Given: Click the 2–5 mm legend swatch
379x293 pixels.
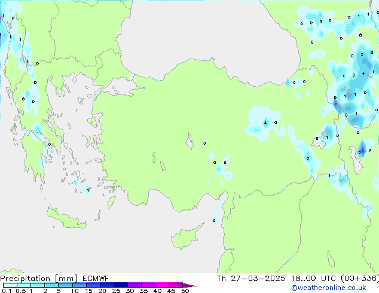Looking at the screenshot, I should click(51, 285).
